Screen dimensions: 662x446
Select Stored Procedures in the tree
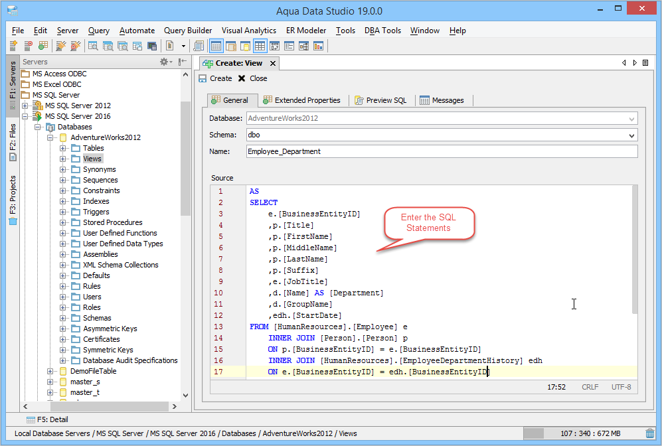(112, 222)
